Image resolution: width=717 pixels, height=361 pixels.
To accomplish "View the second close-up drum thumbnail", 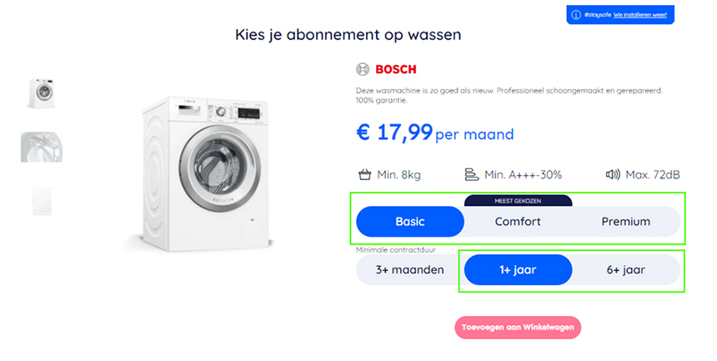I will point(41,147).
